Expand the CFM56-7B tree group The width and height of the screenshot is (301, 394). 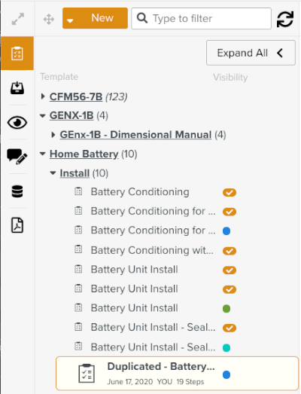click(x=43, y=96)
